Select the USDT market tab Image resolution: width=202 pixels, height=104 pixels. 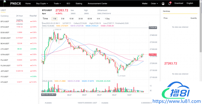click(4, 10)
